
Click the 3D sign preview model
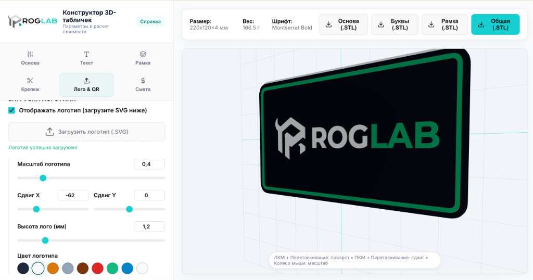tap(365, 134)
